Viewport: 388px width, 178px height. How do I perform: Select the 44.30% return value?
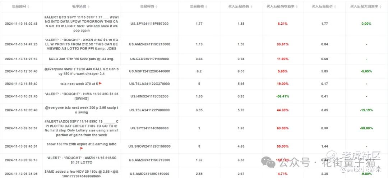pyautogui.click(x=282, y=110)
